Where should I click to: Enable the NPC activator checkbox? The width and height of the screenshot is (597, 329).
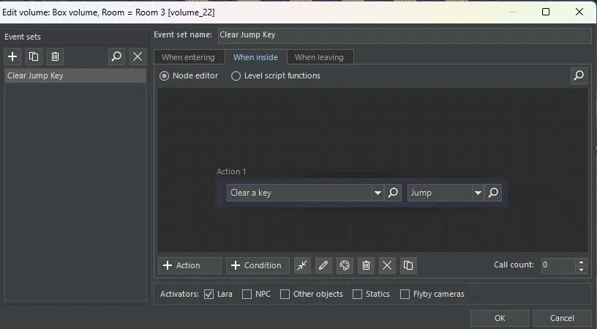pyautogui.click(x=247, y=294)
